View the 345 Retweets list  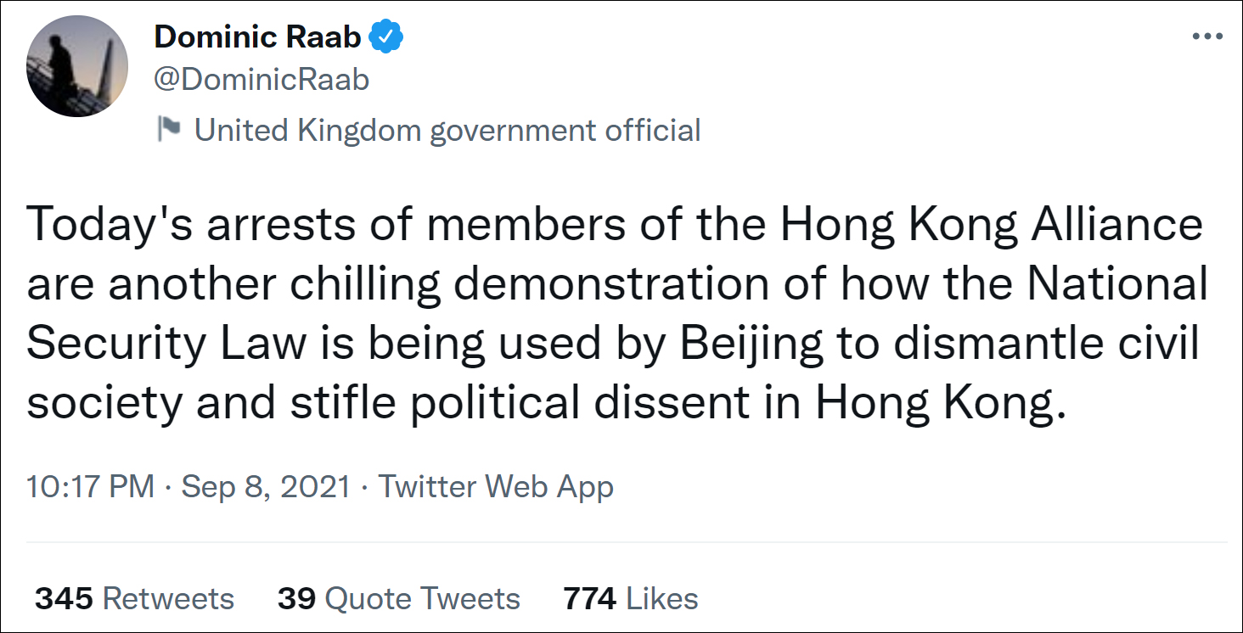click(134, 598)
